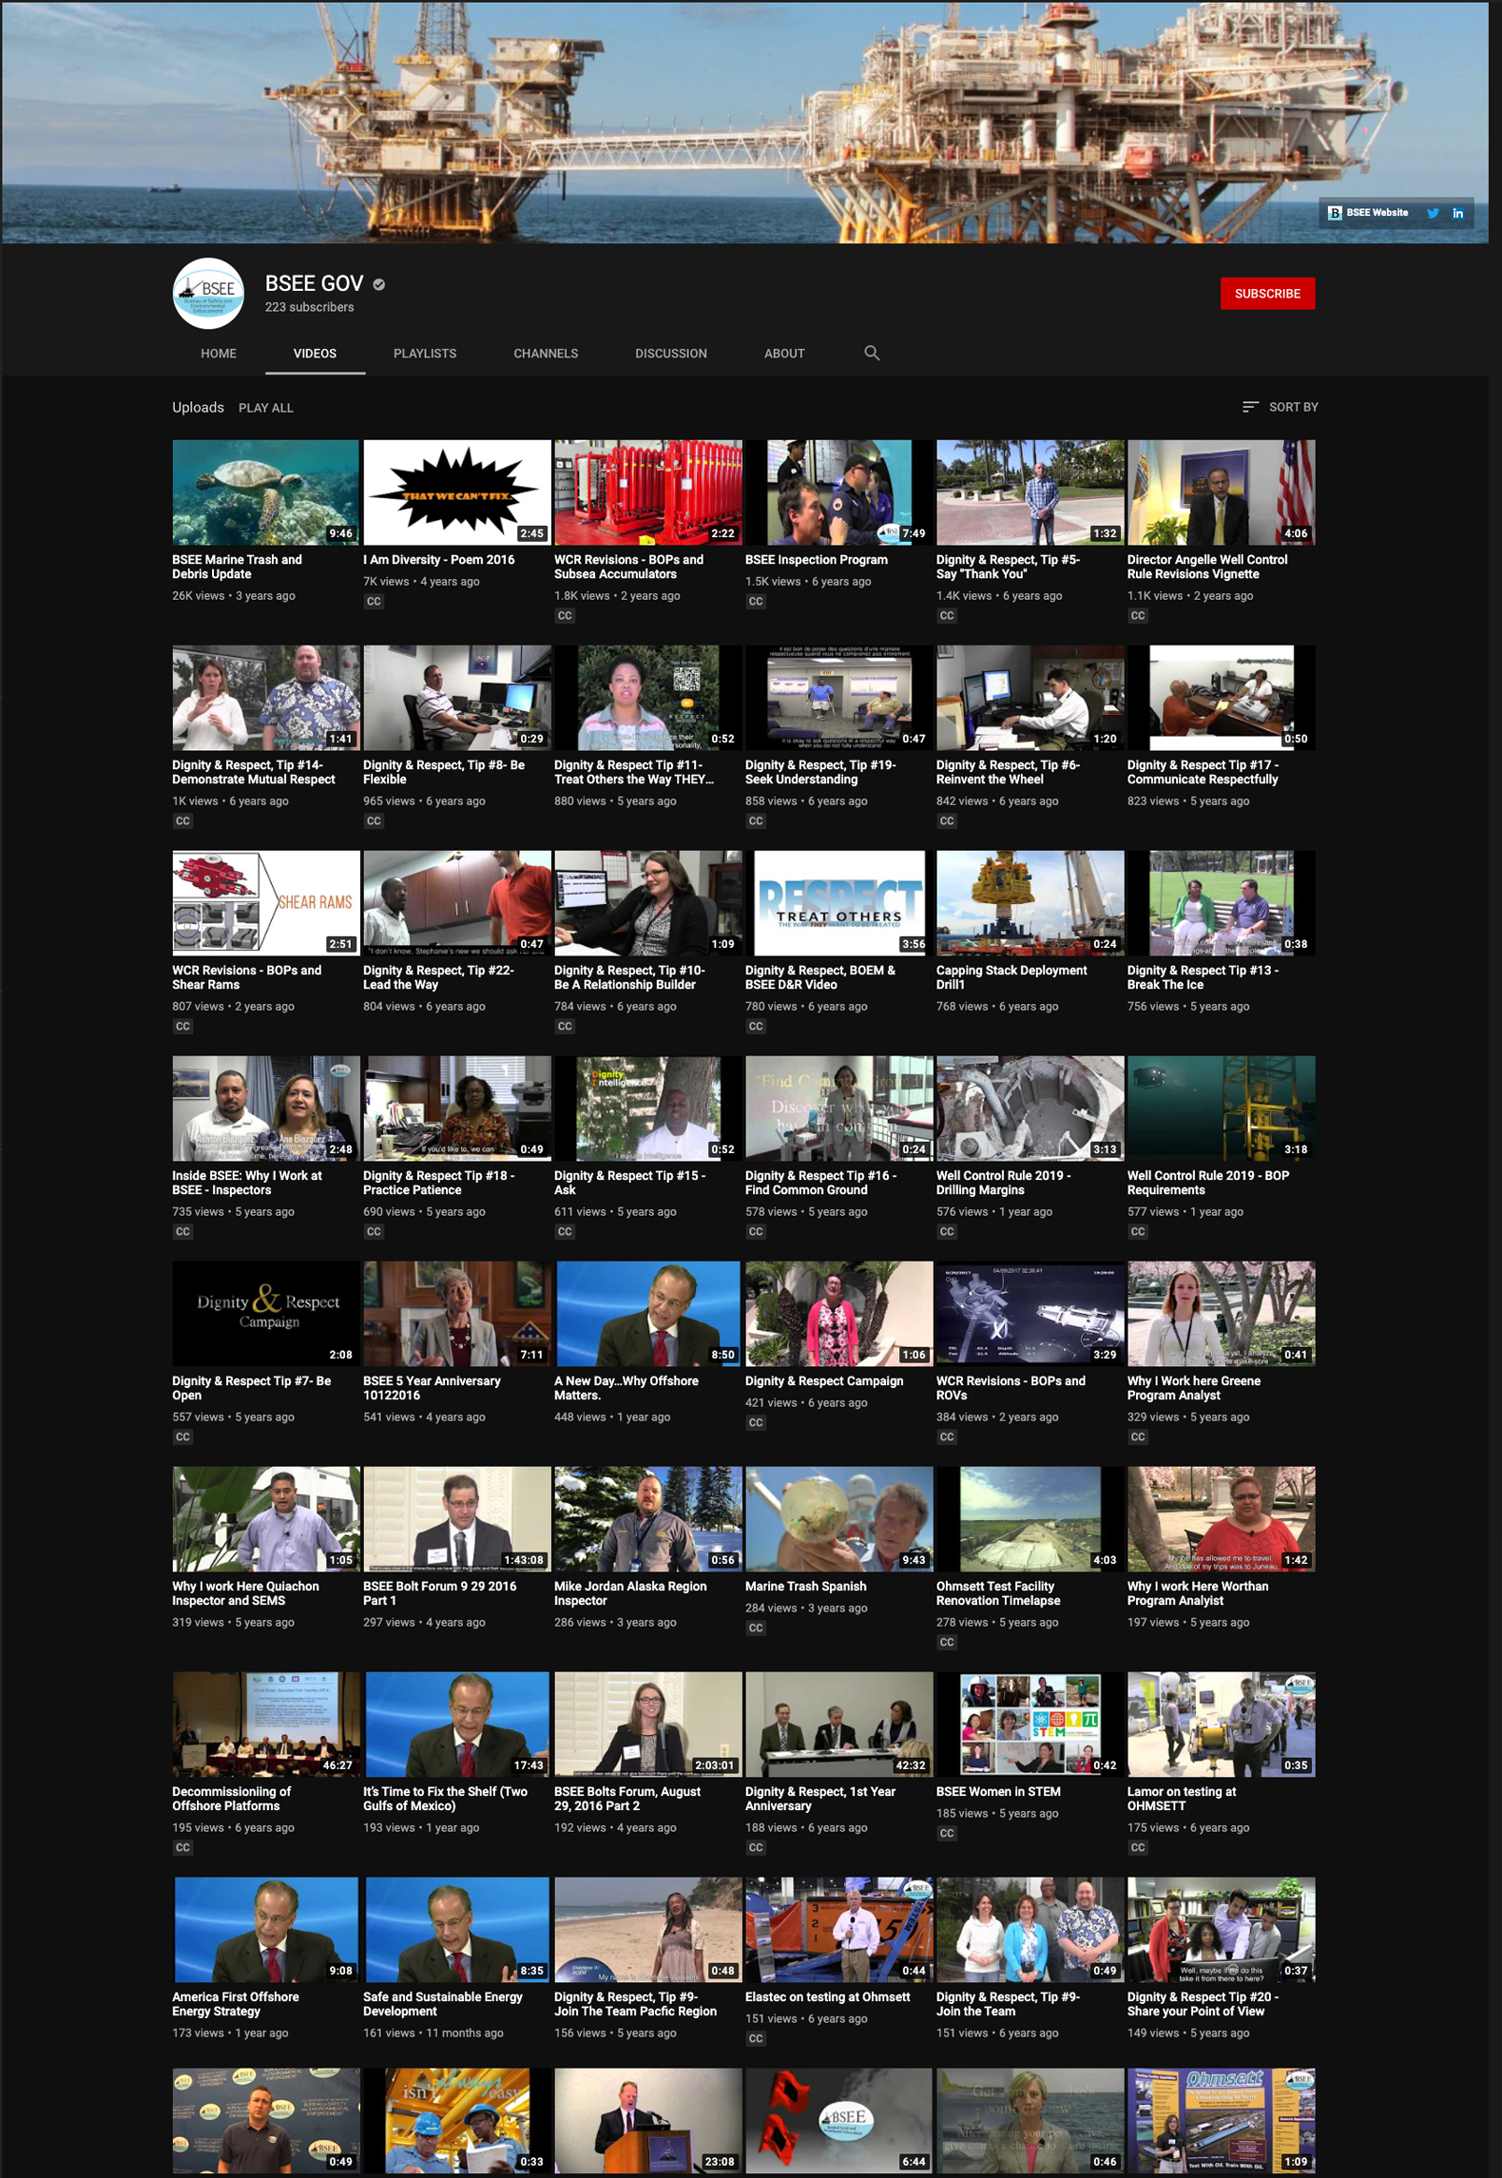
Task: Open Tip #17 Communicate Respectfully thumbnail
Action: (1222, 698)
